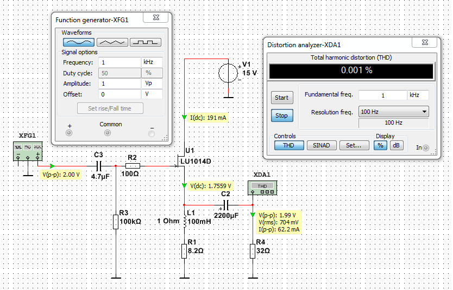The image size is (453, 290).
Task: Select the square waveform button
Action: (146, 42)
